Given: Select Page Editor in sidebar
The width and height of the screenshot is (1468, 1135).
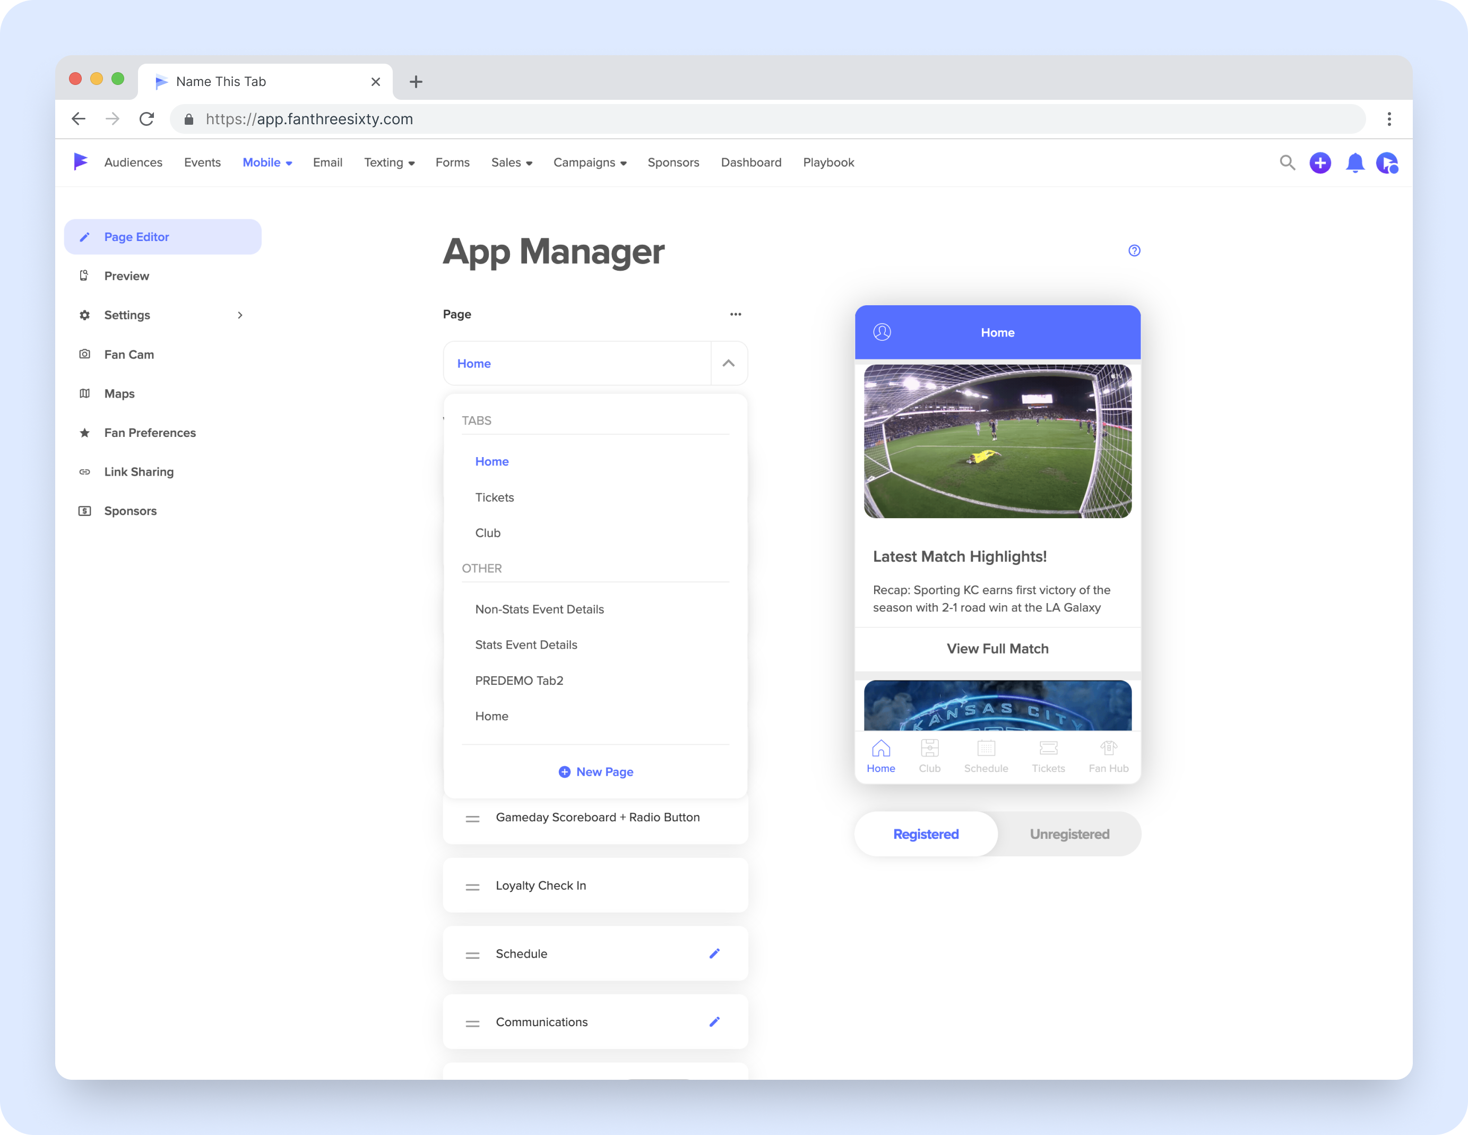Looking at the screenshot, I should tap(162, 237).
